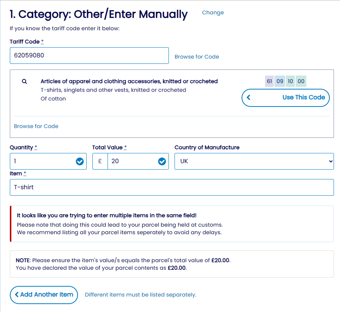Viewport: 340px width, 312px height.
Task: Click the green 10 code segment
Action: pyautogui.click(x=290, y=81)
